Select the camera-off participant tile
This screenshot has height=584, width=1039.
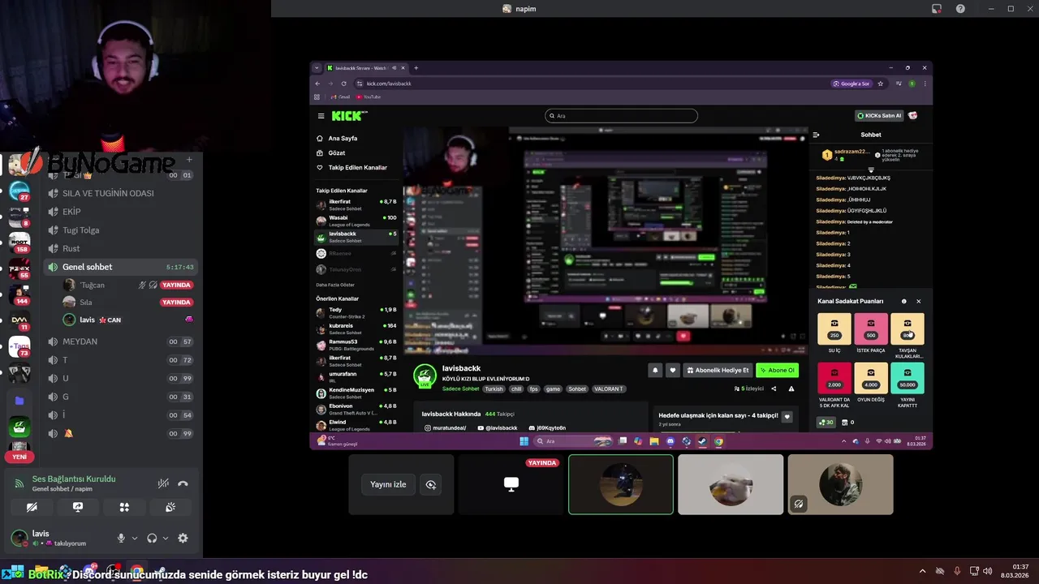point(840,484)
